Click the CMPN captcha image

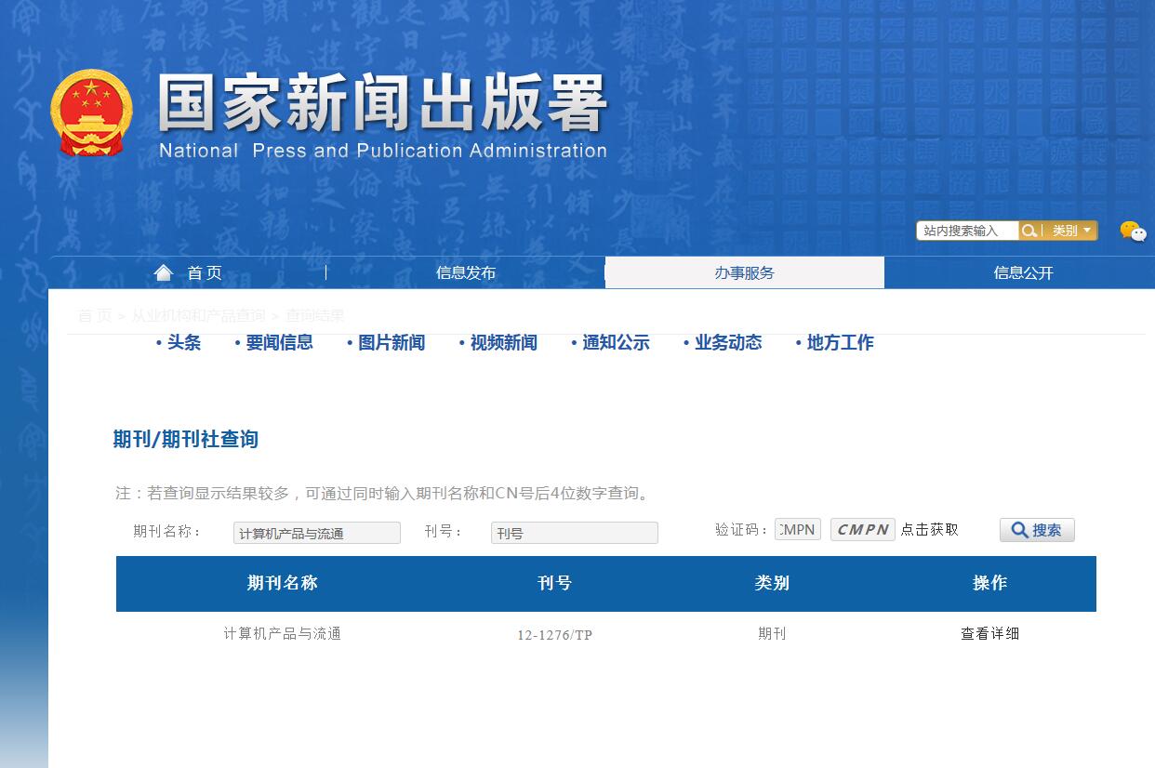click(x=861, y=529)
